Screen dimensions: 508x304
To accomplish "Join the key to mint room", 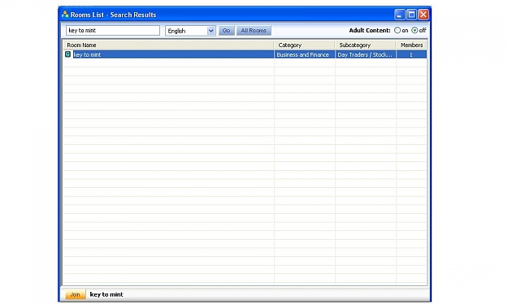I will pyautogui.click(x=75, y=294).
